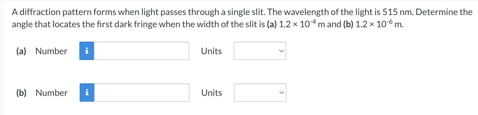Click the bold "(b)" in the question text
Screen dimensions: 478x115
click(348, 24)
